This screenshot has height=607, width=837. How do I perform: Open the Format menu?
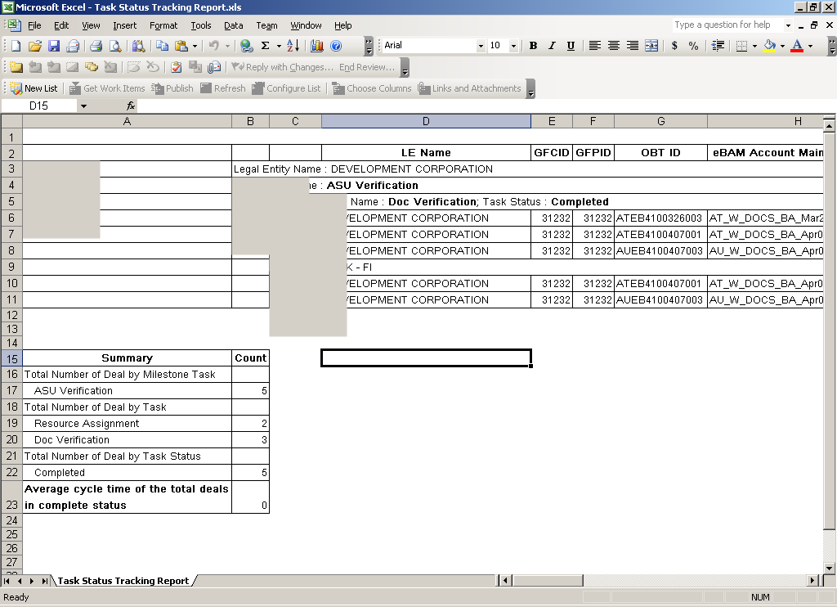pyautogui.click(x=163, y=25)
